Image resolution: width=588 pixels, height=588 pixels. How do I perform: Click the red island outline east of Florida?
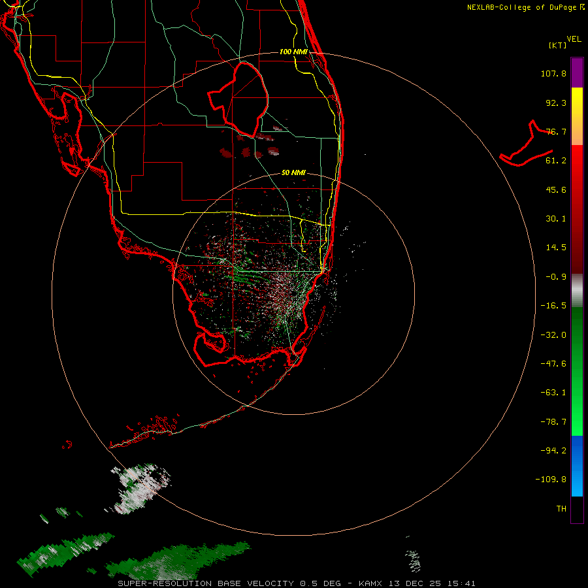click(527, 144)
